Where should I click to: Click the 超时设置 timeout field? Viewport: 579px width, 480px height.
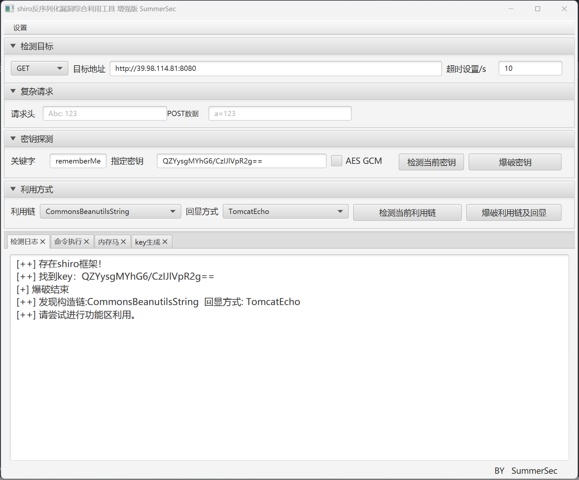tap(530, 68)
